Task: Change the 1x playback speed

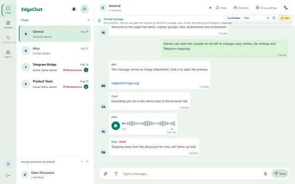Action: pos(172,129)
